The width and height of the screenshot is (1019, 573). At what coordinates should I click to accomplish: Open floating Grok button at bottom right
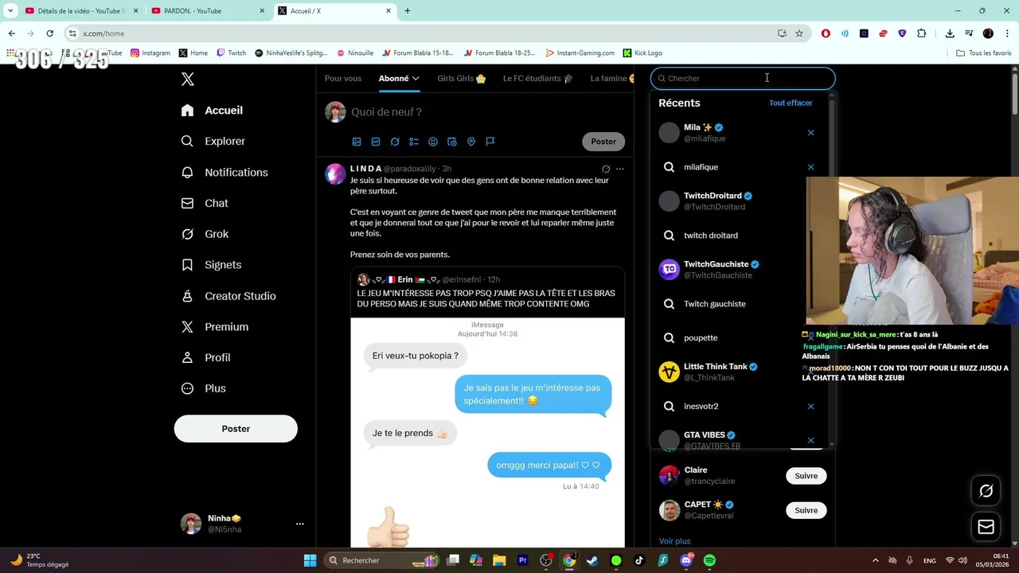click(x=986, y=491)
